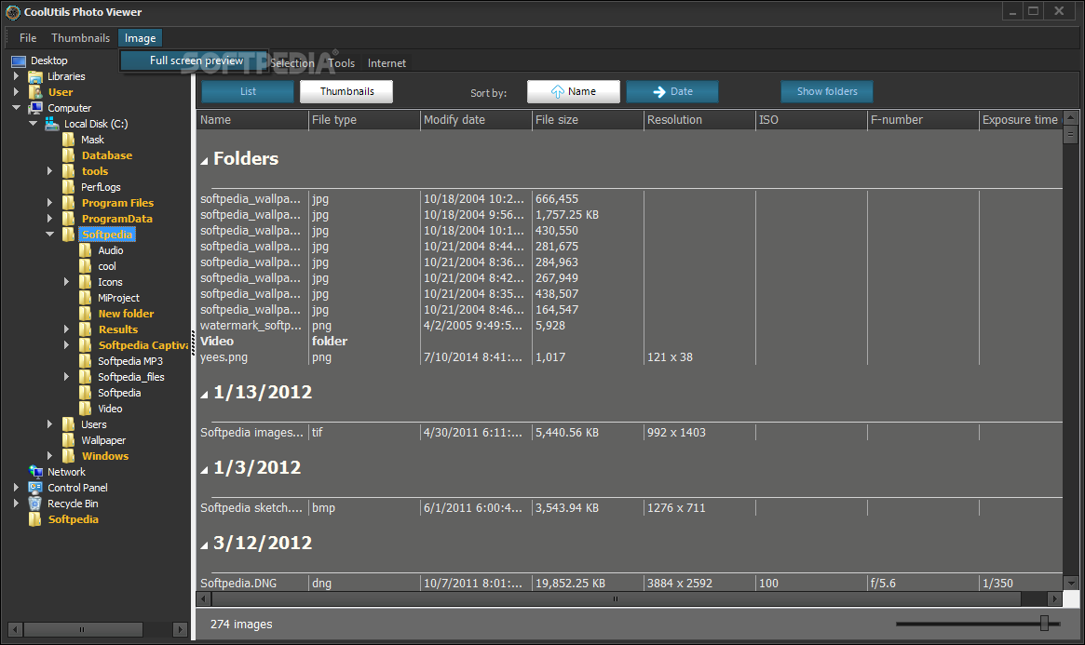Click the Local Disk (C:) drive icon
Viewport: 1085px width, 645px height.
(x=52, y=124)
